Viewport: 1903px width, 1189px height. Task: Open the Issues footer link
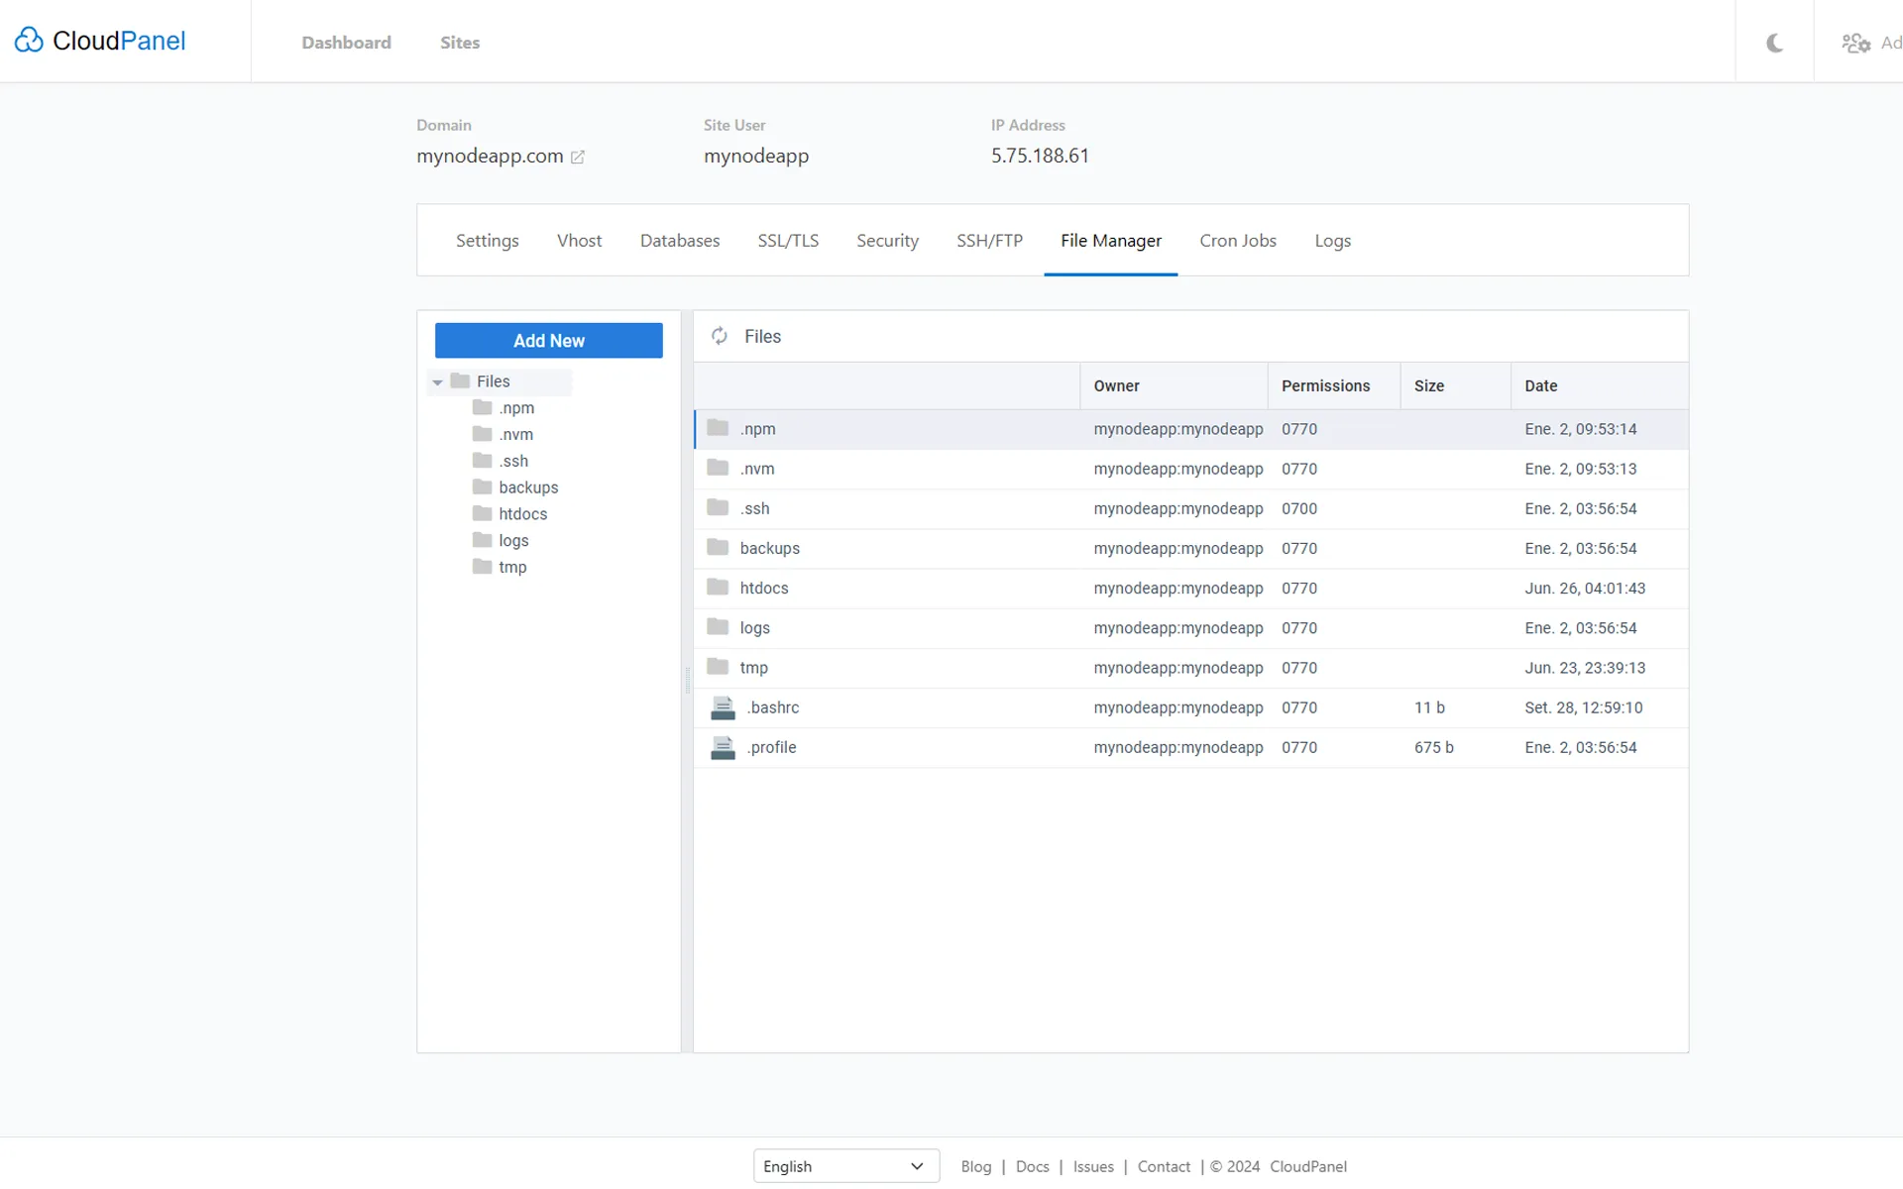(x=1093, y=1166)
